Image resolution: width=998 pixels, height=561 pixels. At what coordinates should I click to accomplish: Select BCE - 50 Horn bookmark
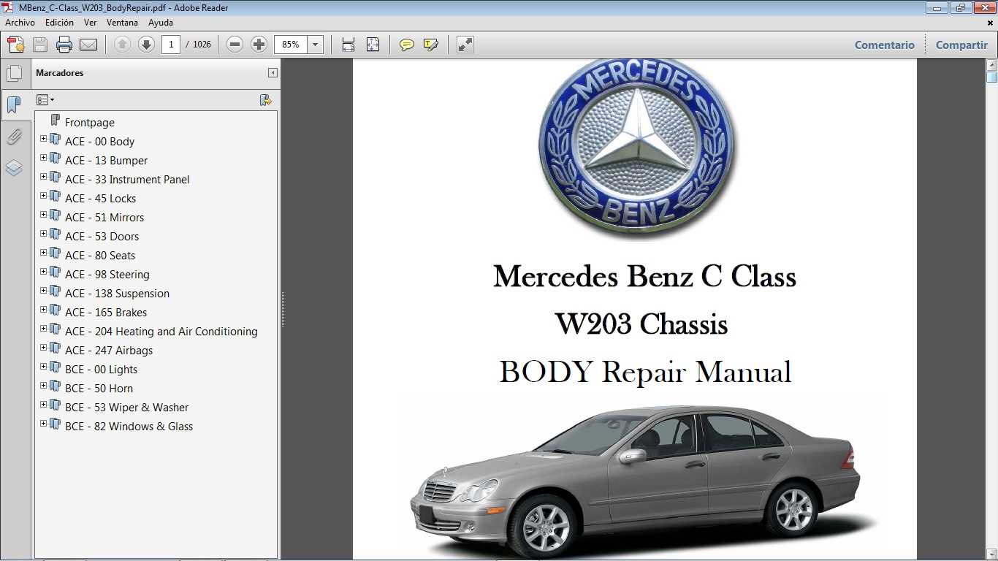pos(99,389)
